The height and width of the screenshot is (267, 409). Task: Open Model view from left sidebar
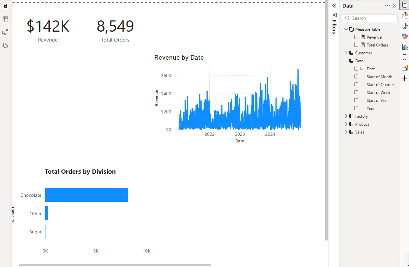[5, 32]
